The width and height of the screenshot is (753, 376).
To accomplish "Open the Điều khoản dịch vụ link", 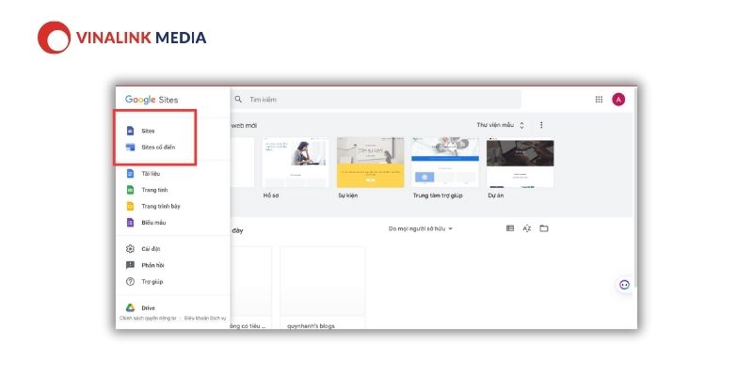I will pyautogui.click(x=205, y=319).
